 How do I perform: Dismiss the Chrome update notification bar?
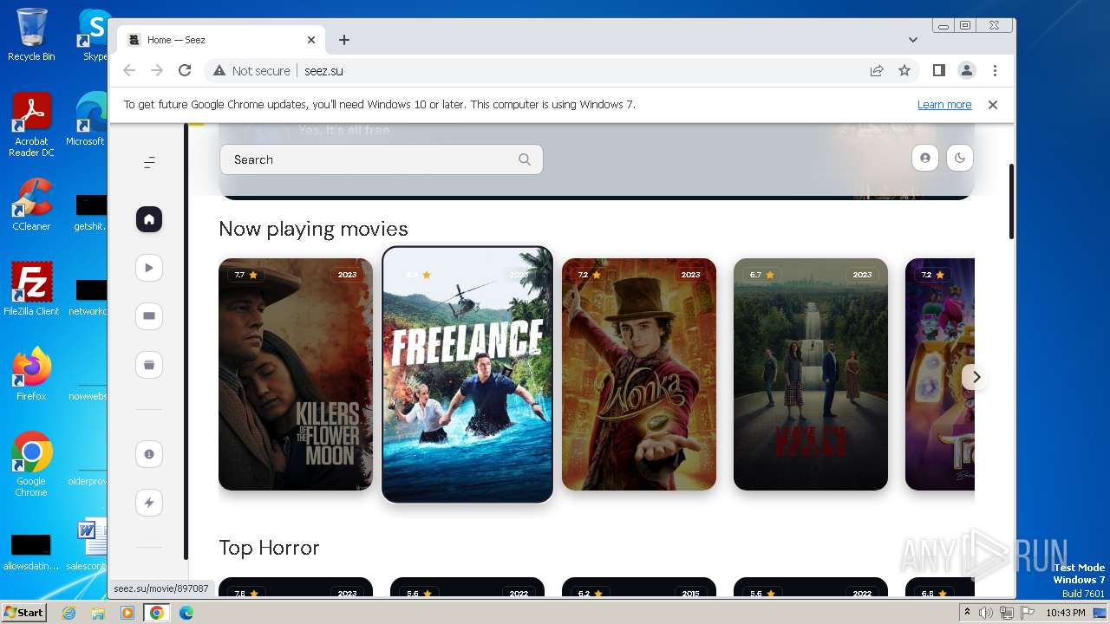[993, 105]
